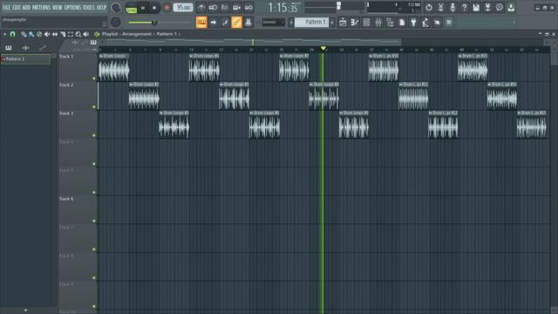The image size is (558, 314).
Task: Toggle Pattern/Song mode switch
Action: click(x=132, y=8)
